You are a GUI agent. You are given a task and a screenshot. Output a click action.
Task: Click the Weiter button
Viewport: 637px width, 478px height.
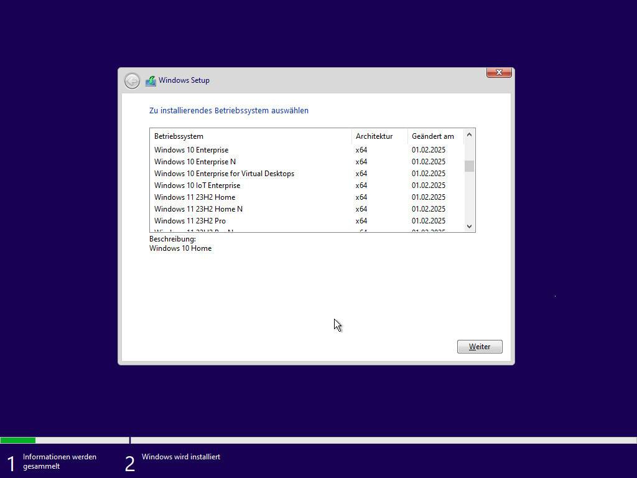(x=479, y=347)
